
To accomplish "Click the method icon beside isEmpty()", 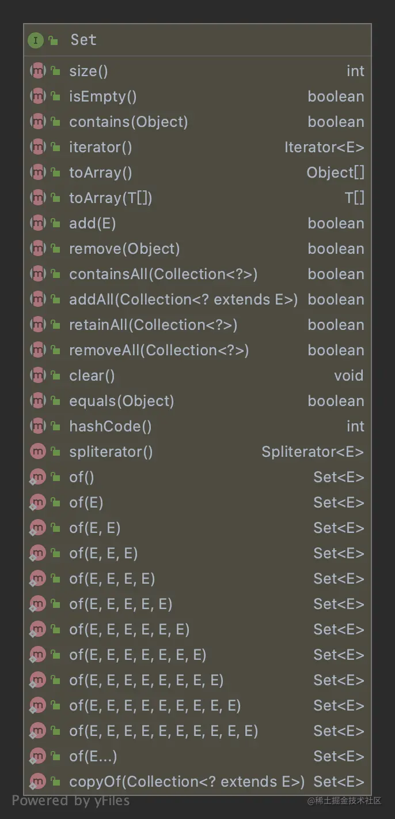I will coord(37,96).
